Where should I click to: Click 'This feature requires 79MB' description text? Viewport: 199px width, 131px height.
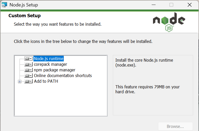point(148,89)
